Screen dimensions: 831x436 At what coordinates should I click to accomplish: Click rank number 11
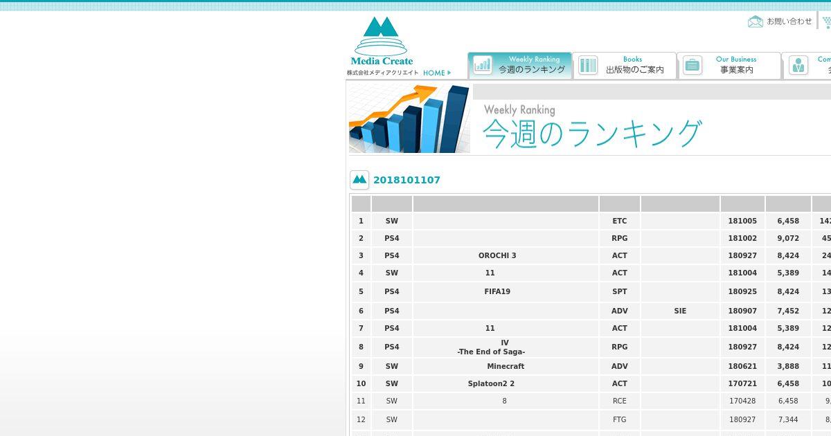pyautogui.click(x=361, y=401)
